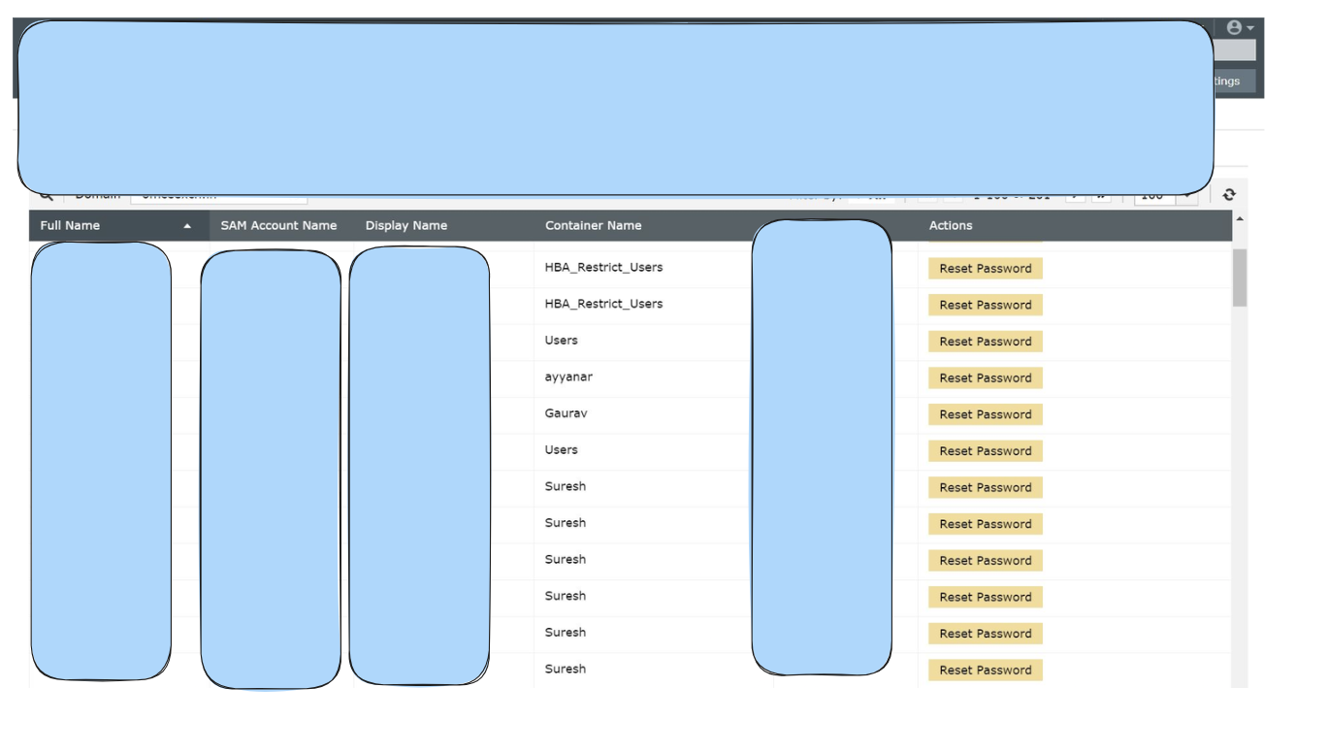Reset password in the last visible Suresh row

coord(985,671)
